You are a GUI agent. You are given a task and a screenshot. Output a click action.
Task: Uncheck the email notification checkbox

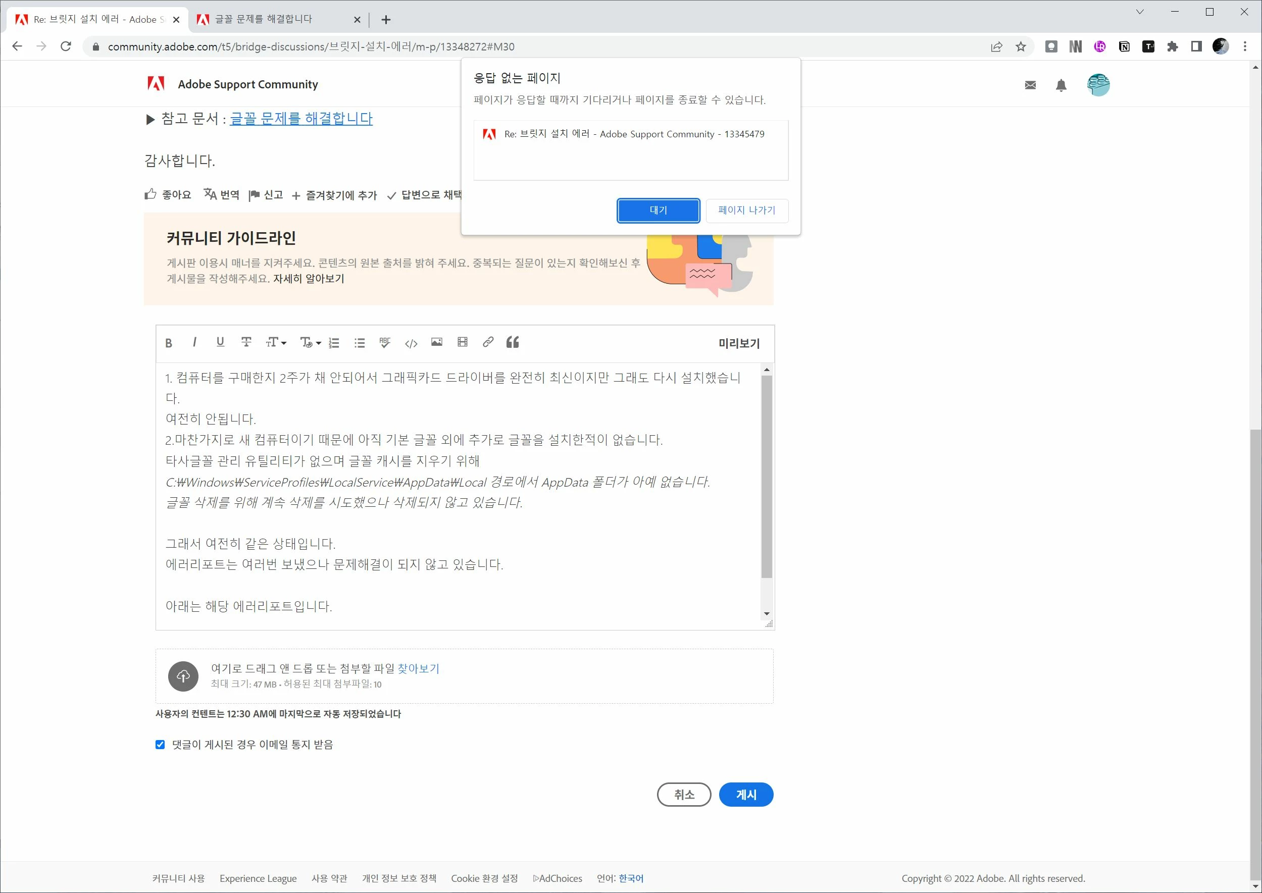coord(160,745)
